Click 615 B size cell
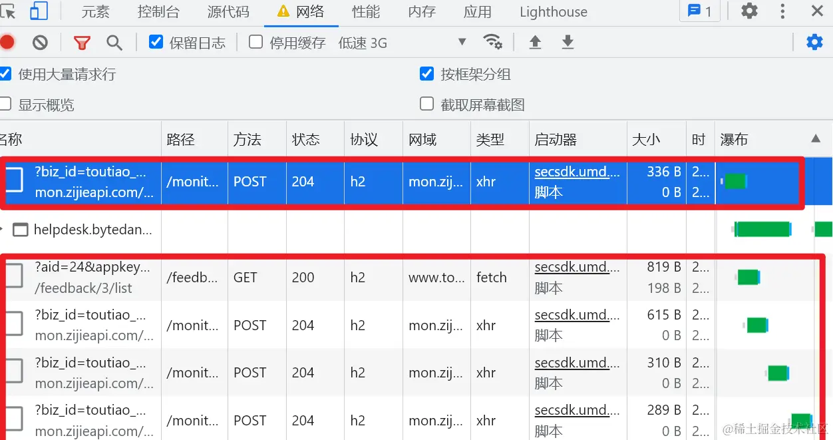Screen dimensions: 833x440 664,315
